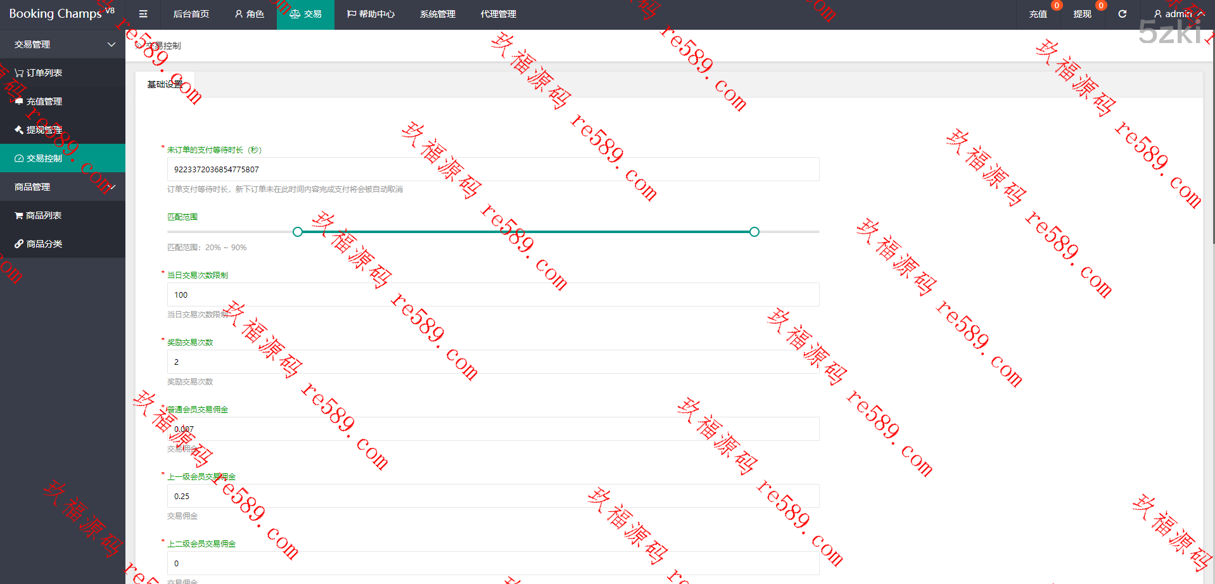Open 充值管理 in the sidebar

[44, 101]
